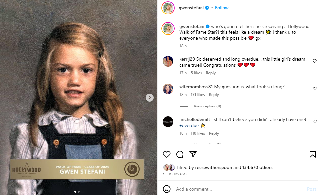This screenshot has width=318, height=195.
Task: Open the comment bubble icon
Action: tap(180, 154)
